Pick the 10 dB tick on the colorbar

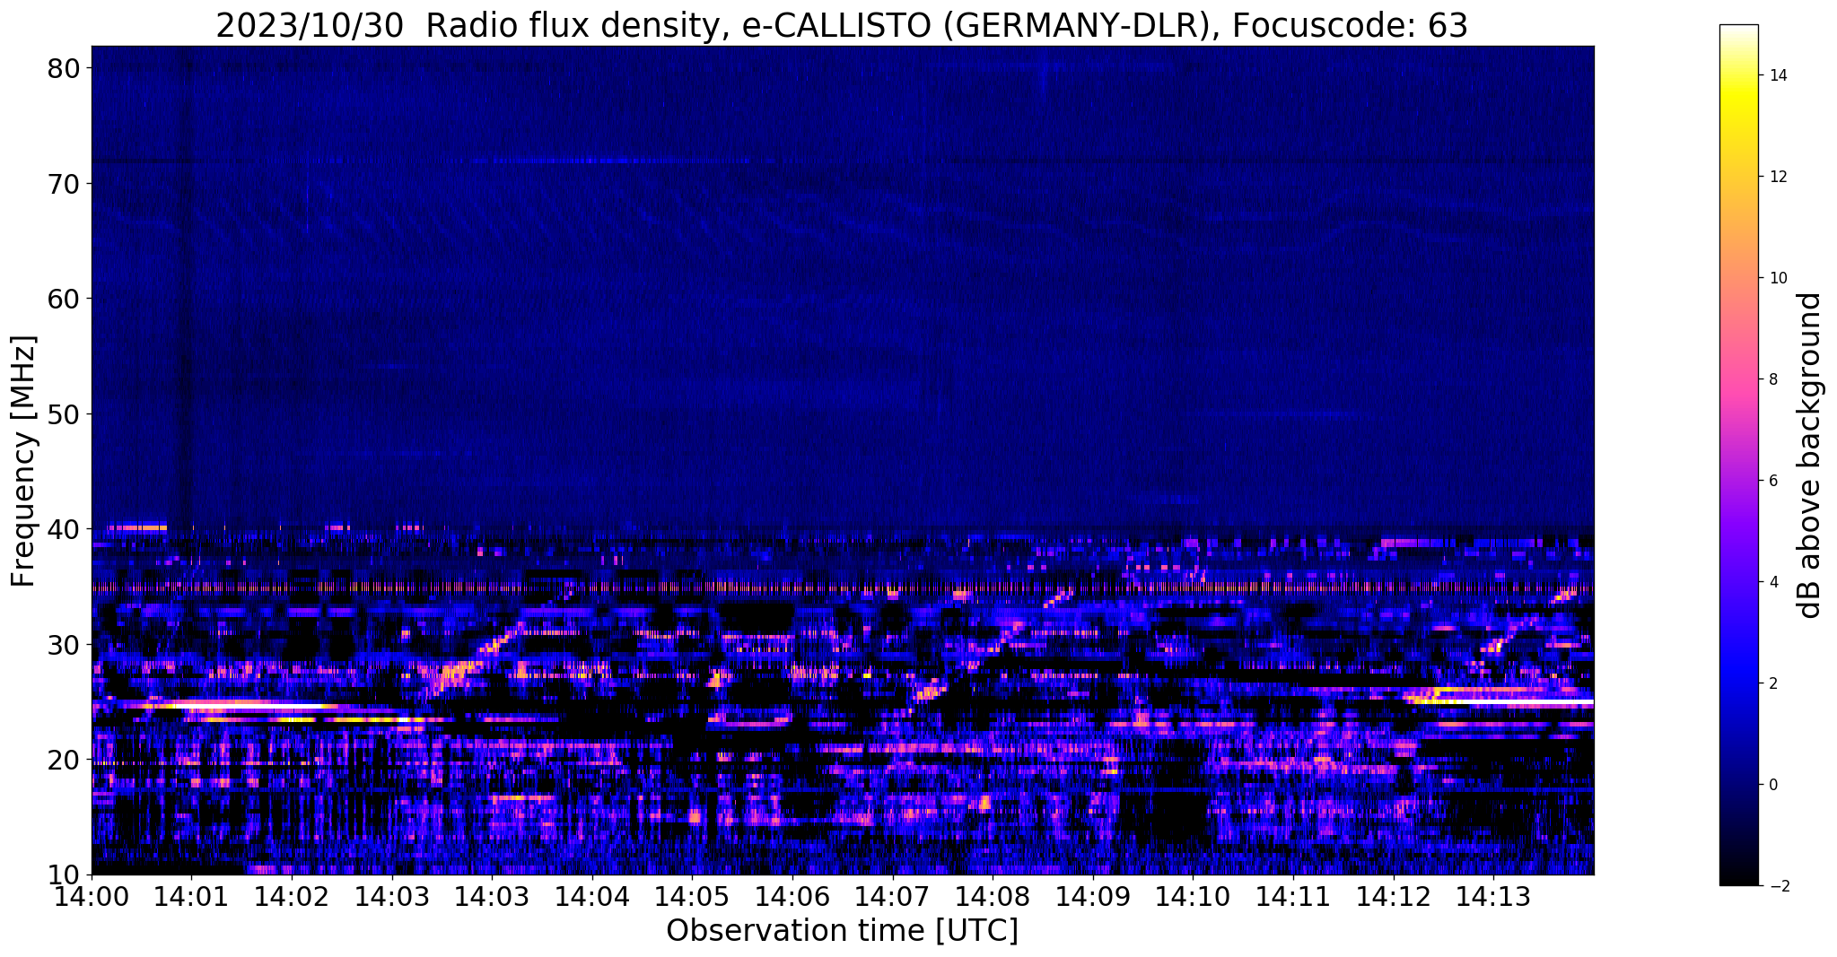(1777, 278)
